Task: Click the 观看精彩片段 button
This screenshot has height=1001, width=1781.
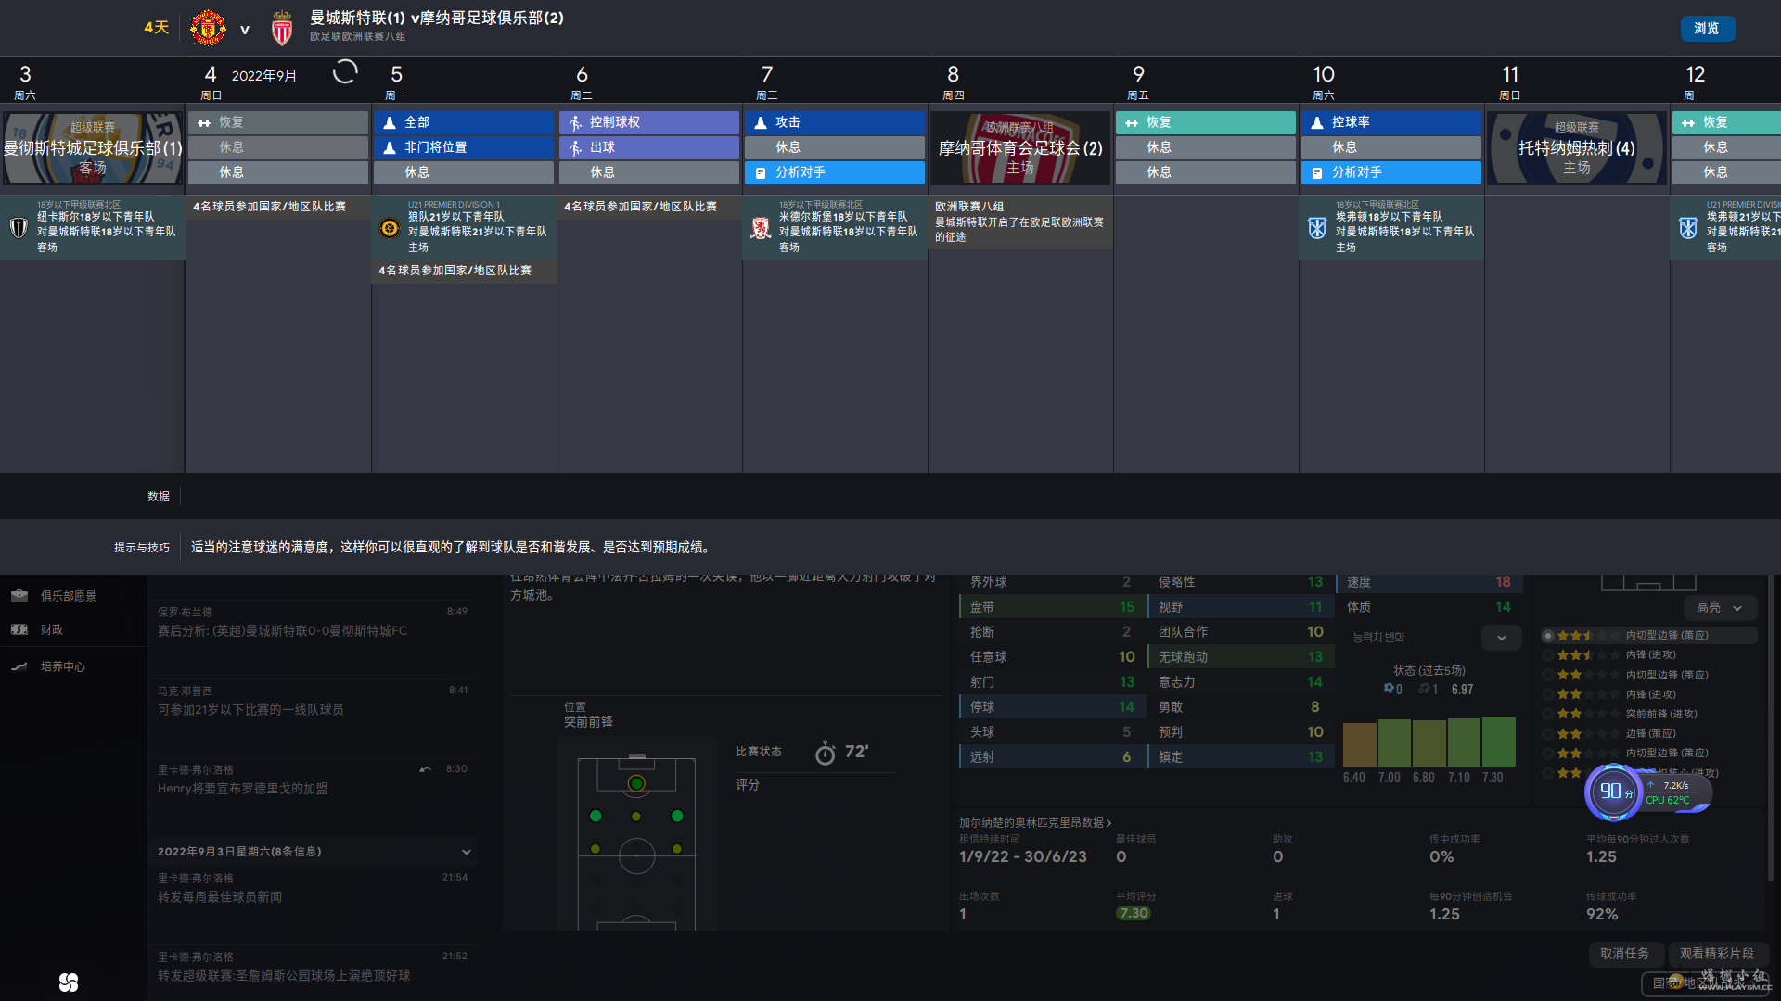Action: tap(1717, 954)
